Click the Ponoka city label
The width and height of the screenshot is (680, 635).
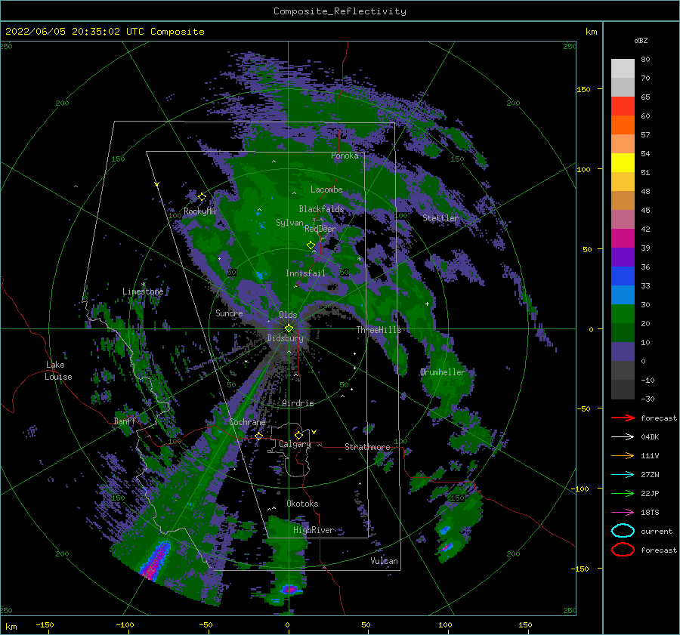(x=345, y=156)
